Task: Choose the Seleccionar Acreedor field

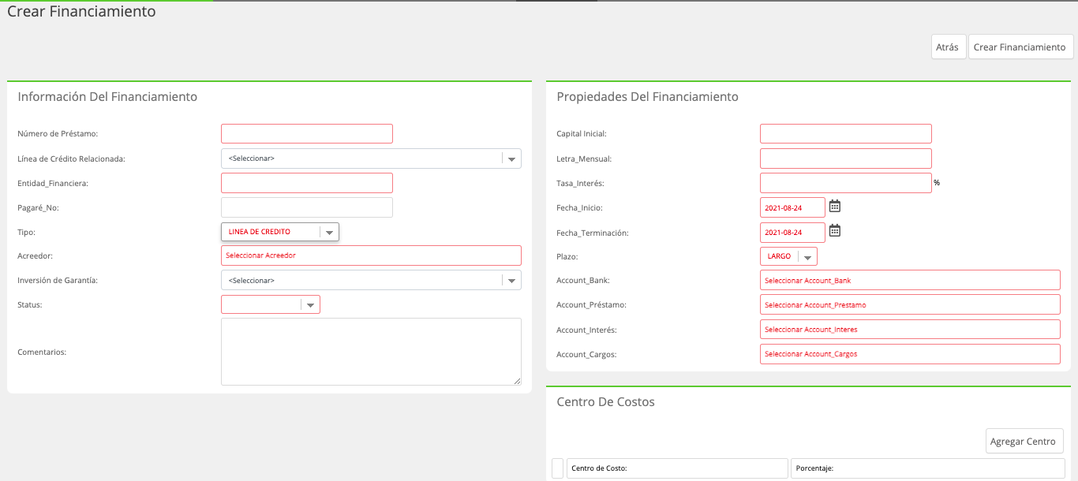Action: pos(371,255)
